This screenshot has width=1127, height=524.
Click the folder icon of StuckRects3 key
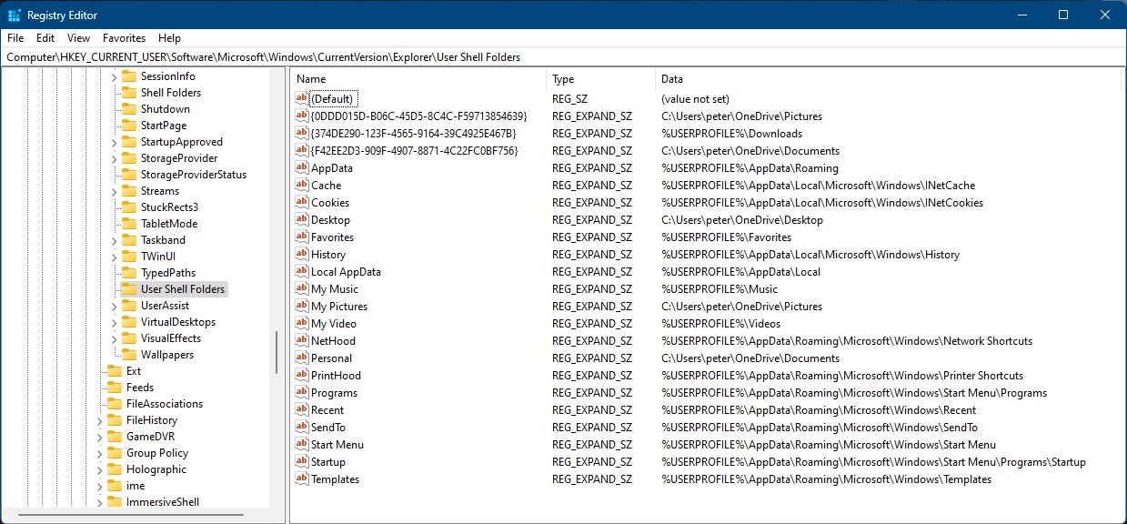click(x=128, y=207)
